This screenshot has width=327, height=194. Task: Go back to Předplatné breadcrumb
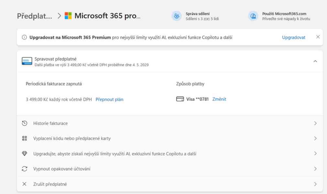tap(34, 16)
